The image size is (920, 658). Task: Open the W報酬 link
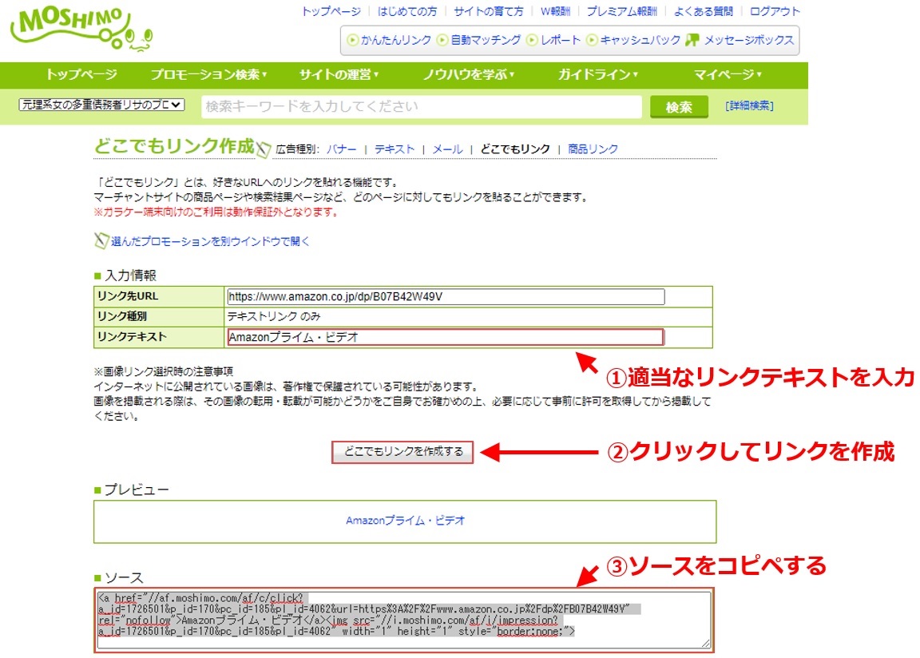[x=555, y=11]
